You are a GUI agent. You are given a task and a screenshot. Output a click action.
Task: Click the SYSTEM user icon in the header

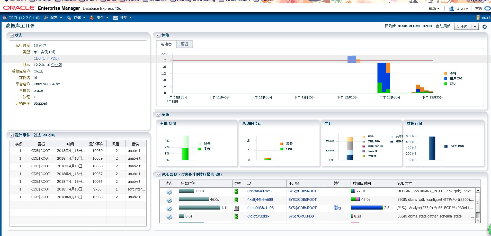[x=451, y=9]
